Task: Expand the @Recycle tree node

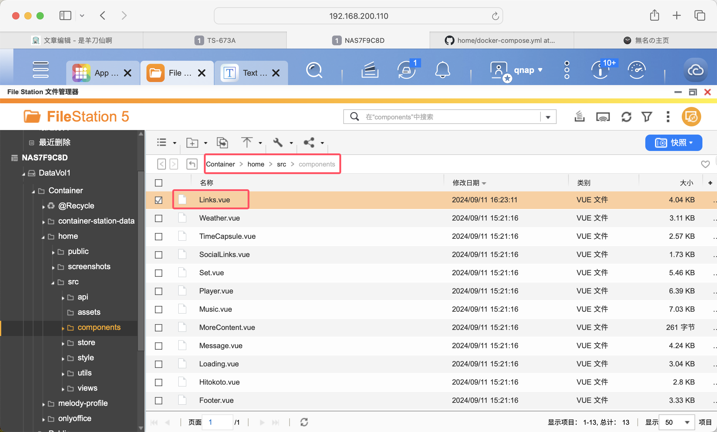Action: tap(43, 207)
